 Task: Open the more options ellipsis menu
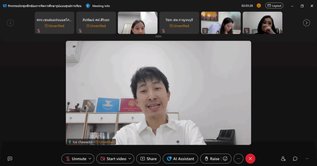(238, 159)
